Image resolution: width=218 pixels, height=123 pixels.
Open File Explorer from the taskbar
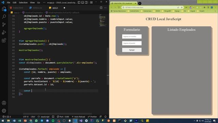[x=9, y=121]
